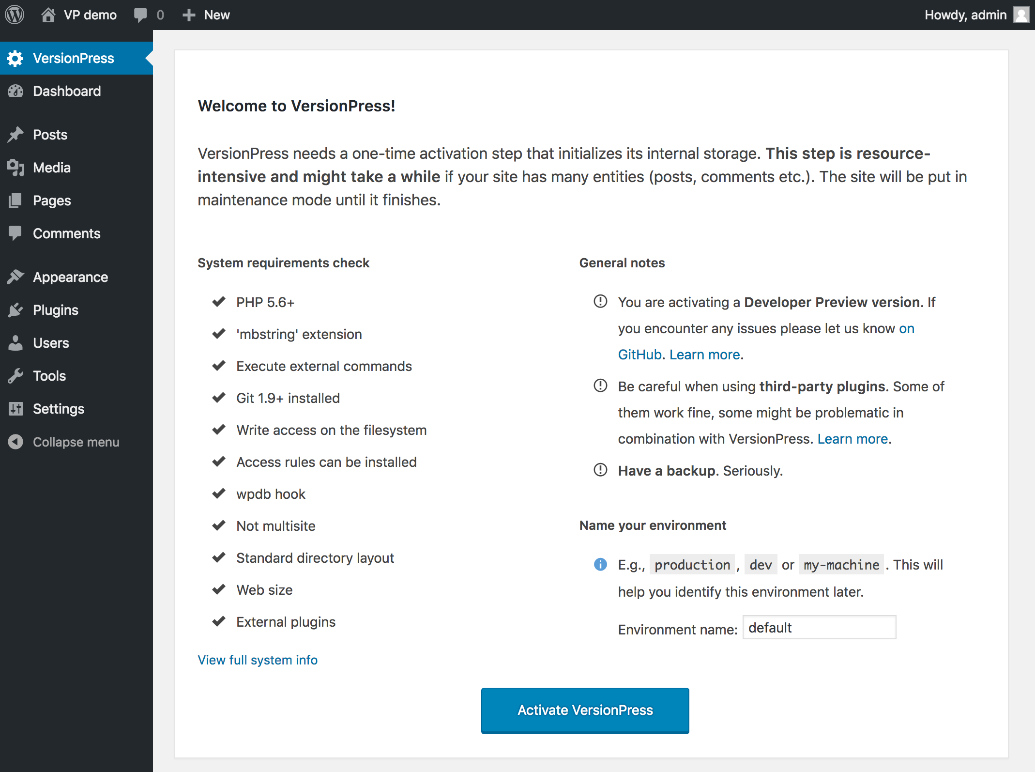Open the New content menu
Image resolution: width=1035 pixels, height=772 pixels.
tap(206, 15)
